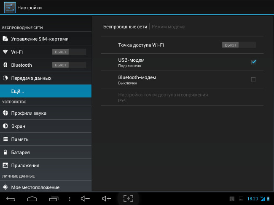The width and height of the screenshot is (274, 205).
Task: Tap the Wi-Fi label in sidebar
Action: [x=17, y=52]
